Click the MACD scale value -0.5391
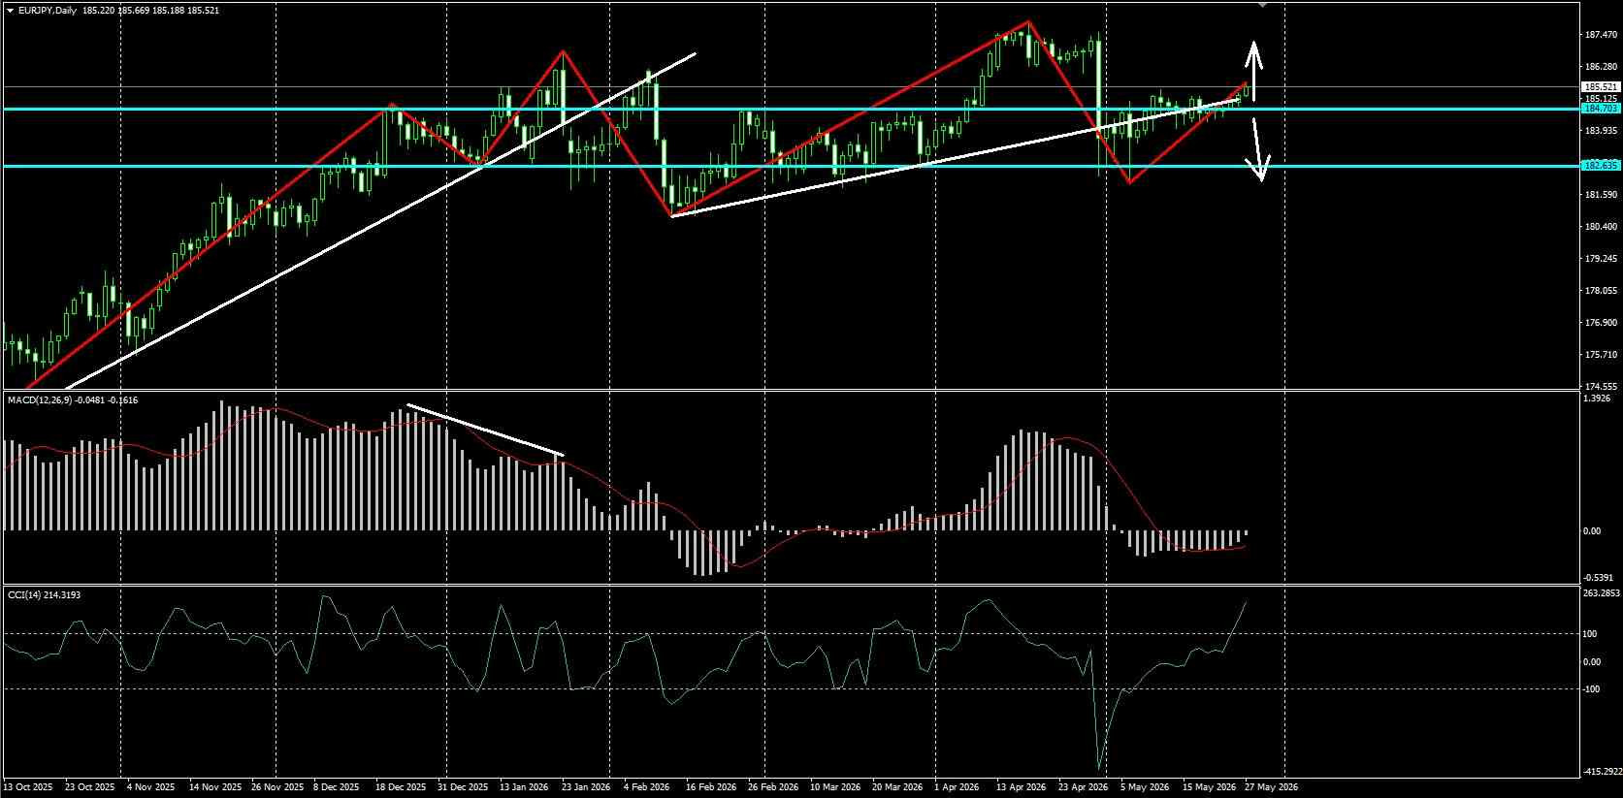Viewport: 1623px width, 798px height. 1598,578
